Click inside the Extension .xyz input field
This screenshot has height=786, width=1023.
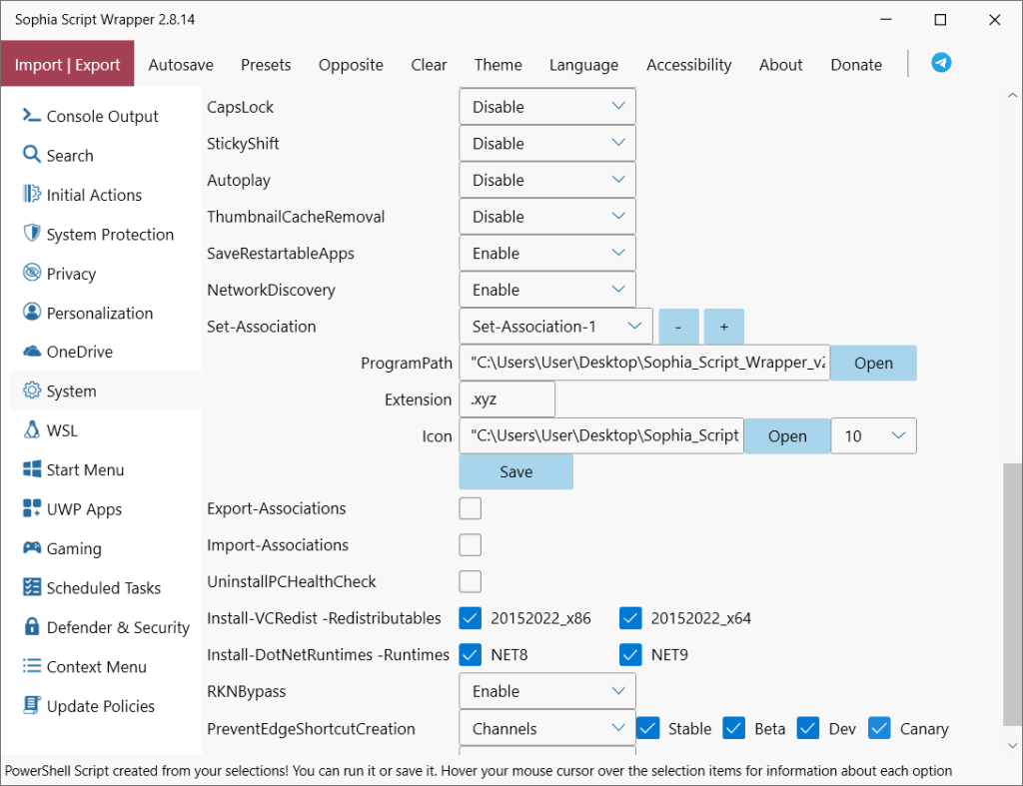507,398
